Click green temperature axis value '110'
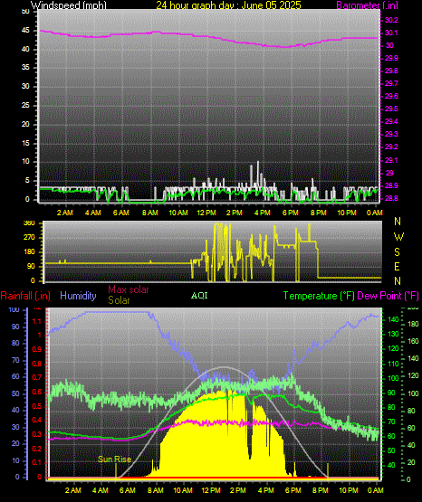The width and height of the screenshot is (422, 502). coord(393,364)
